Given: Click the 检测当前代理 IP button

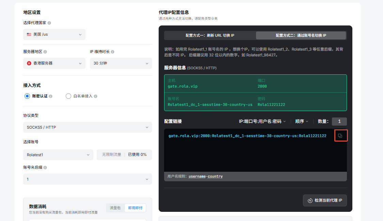Looking at the screenshot, I should point(325,200).
